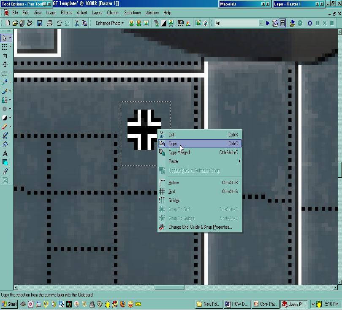The width and height of the screenshot is (342, 310).
Task: Expand the Selection tool flyout arrow
Action: [10, 73]
